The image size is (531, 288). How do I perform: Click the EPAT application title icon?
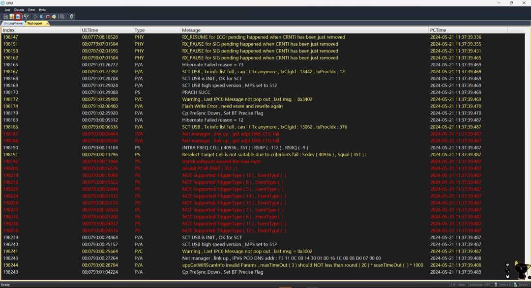point(3,3)
